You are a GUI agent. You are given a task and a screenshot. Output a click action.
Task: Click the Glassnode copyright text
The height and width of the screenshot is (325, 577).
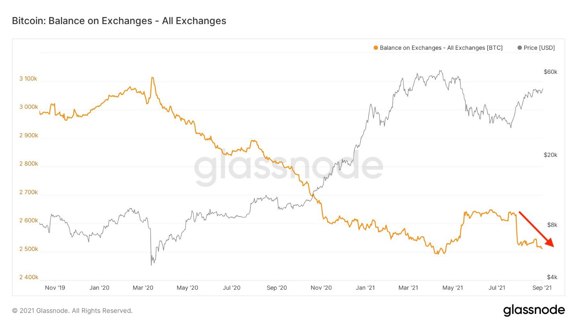(72, 311)
